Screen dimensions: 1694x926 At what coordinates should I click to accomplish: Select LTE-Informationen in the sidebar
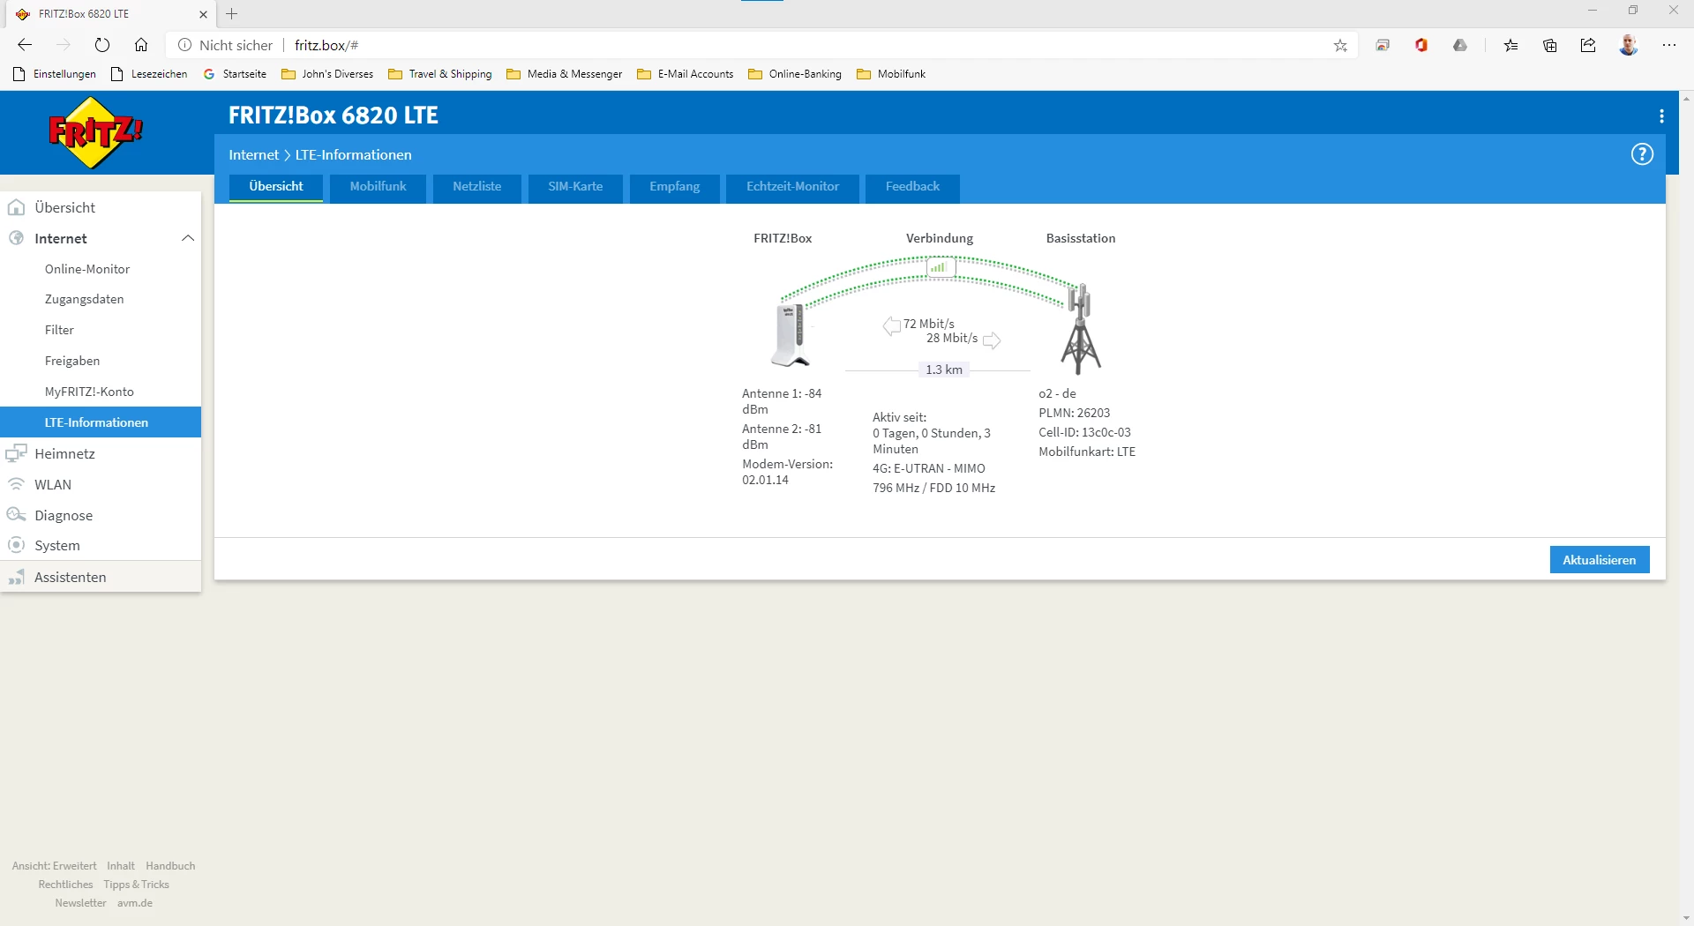tap(101, 422)
